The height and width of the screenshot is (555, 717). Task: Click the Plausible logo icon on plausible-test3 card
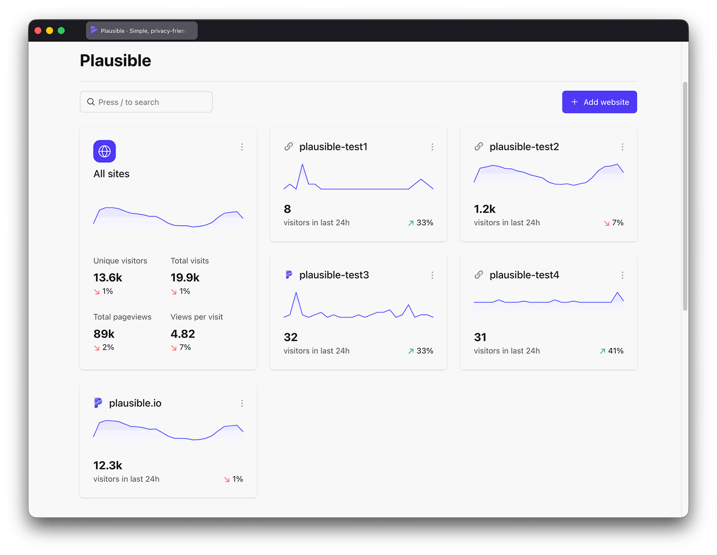coord(289,275)
